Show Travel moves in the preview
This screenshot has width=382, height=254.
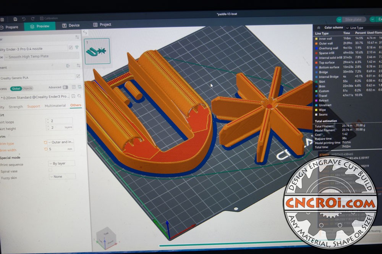click(316, 96)
